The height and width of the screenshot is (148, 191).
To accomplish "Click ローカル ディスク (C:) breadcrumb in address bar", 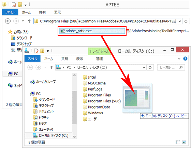I will pyautogui.click(x=92, y=67).
